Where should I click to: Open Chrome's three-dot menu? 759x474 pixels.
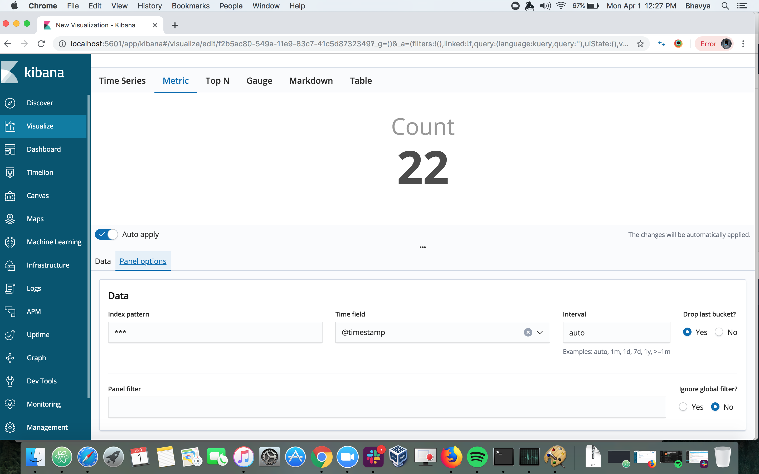[x=743, y=43]
